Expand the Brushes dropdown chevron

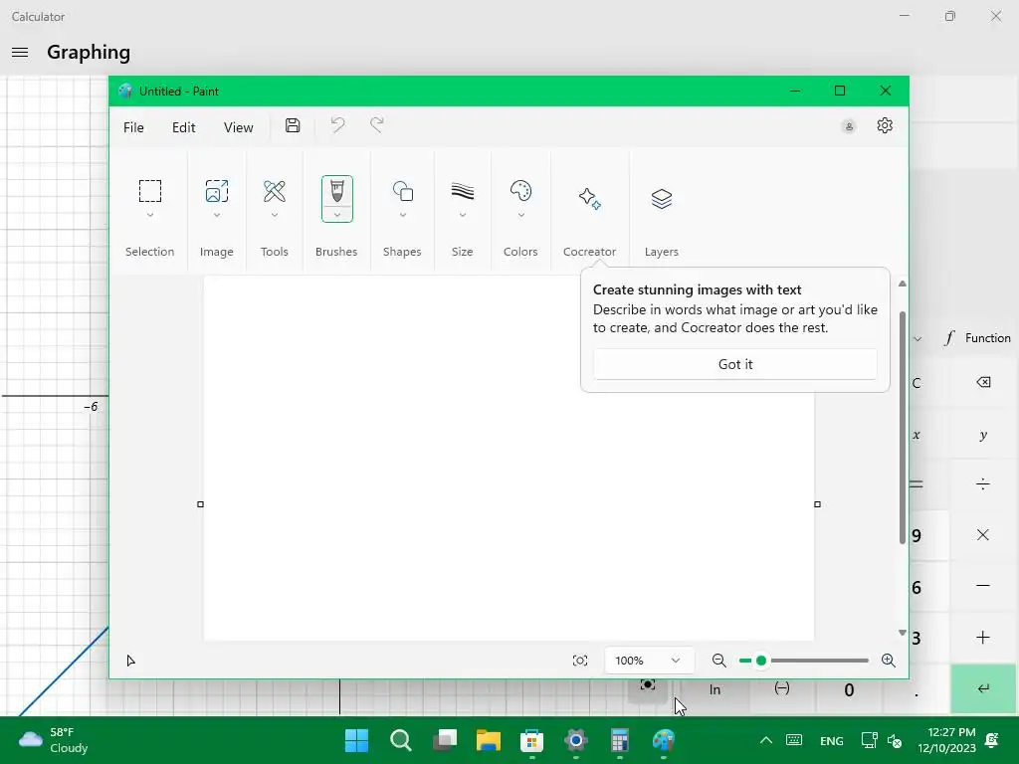(336, 215)
